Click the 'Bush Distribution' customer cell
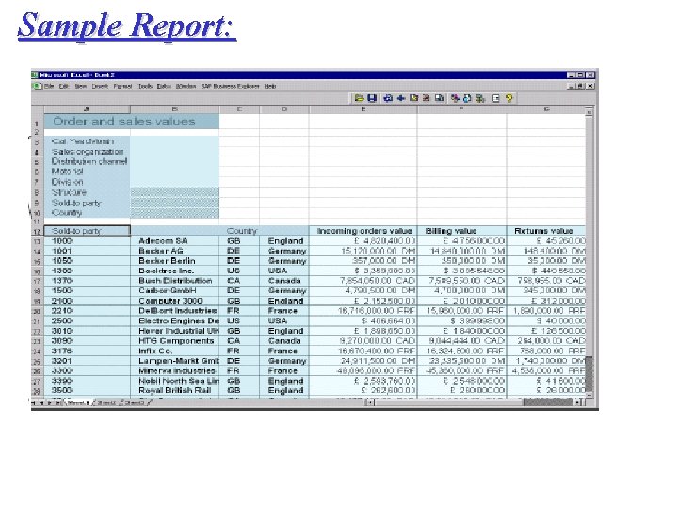Viewport: 678px width, 509px height. pos(175,281)
